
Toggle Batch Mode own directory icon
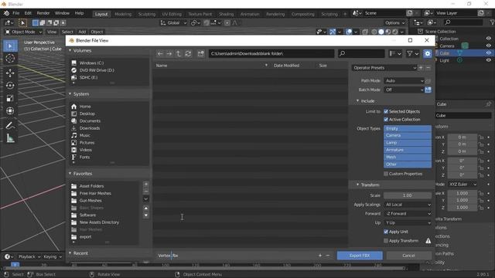pyautogui.click(x=428, y=90)
